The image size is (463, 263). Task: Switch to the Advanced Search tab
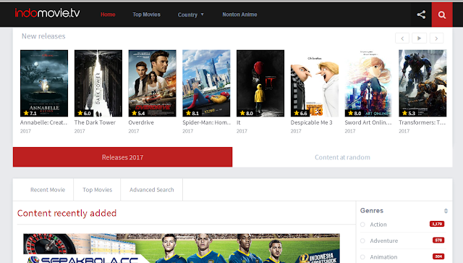point(151,190)
